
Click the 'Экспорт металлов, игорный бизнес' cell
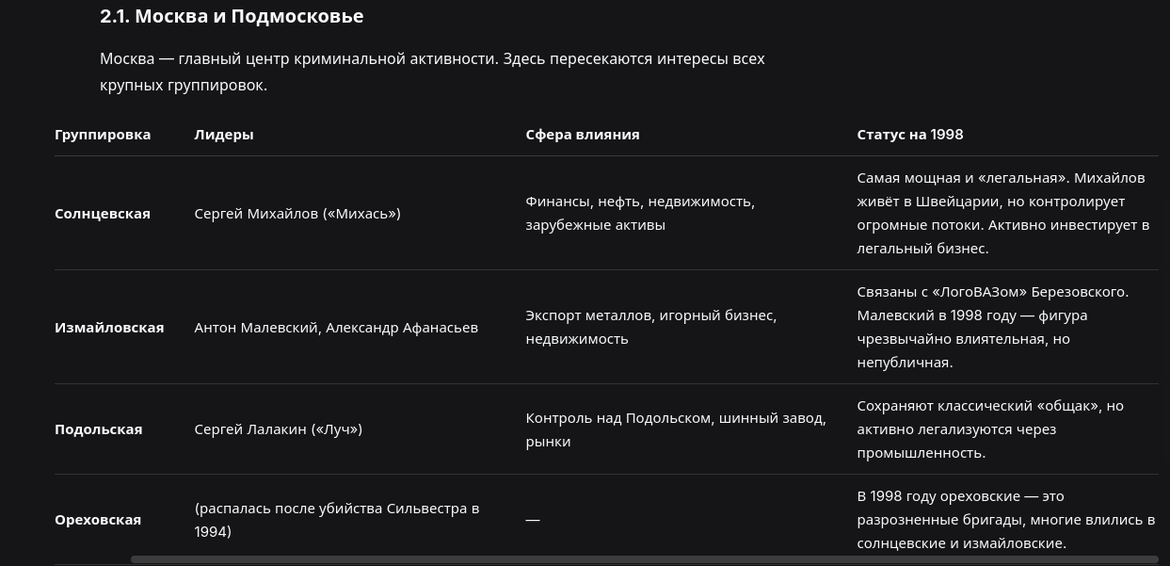tap(651, 327)
